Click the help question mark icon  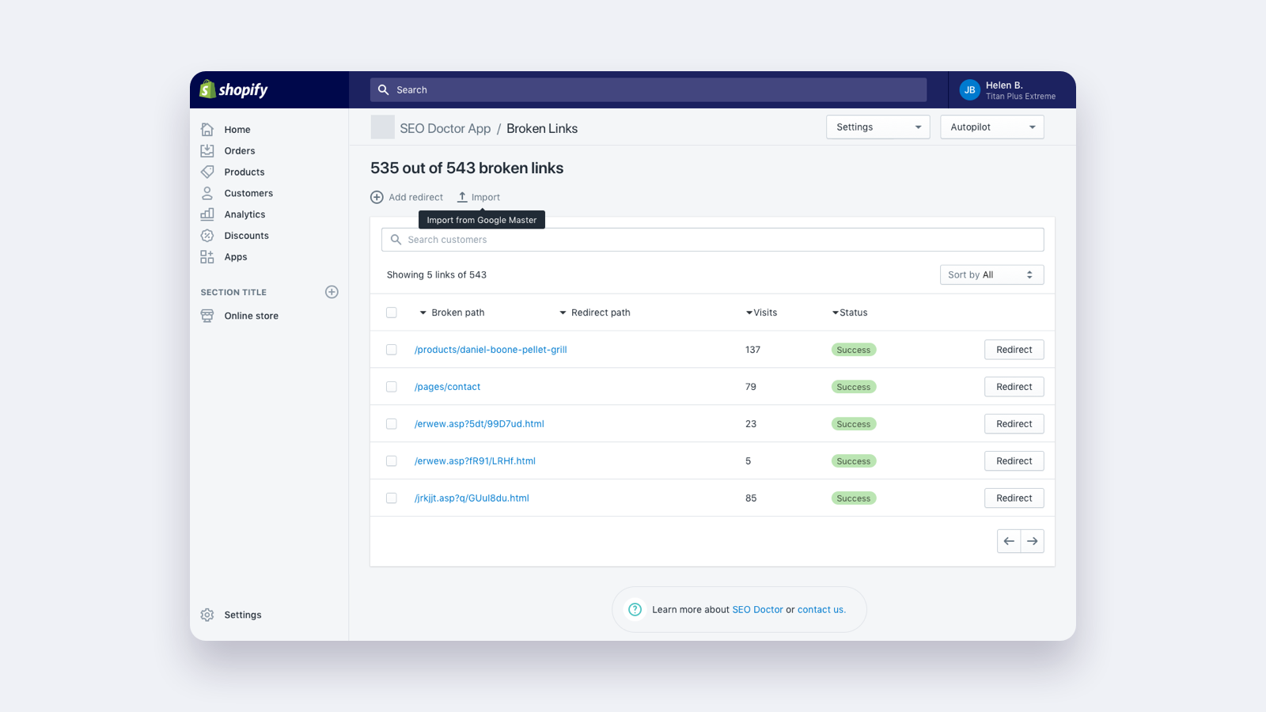[635, 609]
